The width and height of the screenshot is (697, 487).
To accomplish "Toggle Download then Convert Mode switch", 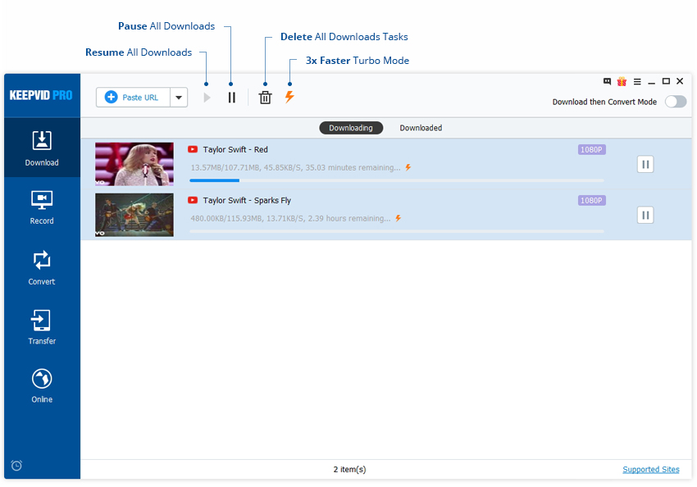I will 676,102.
